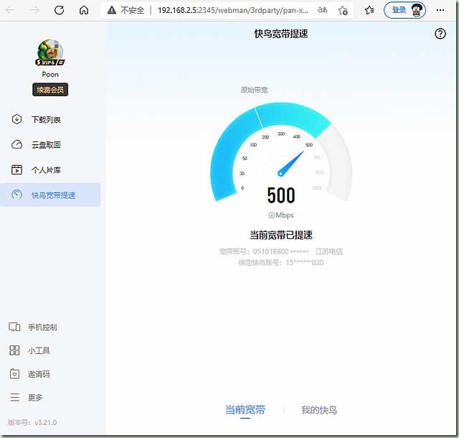
Task: Click the 原始带宽 label above gauge
Action: coord(254,90)
